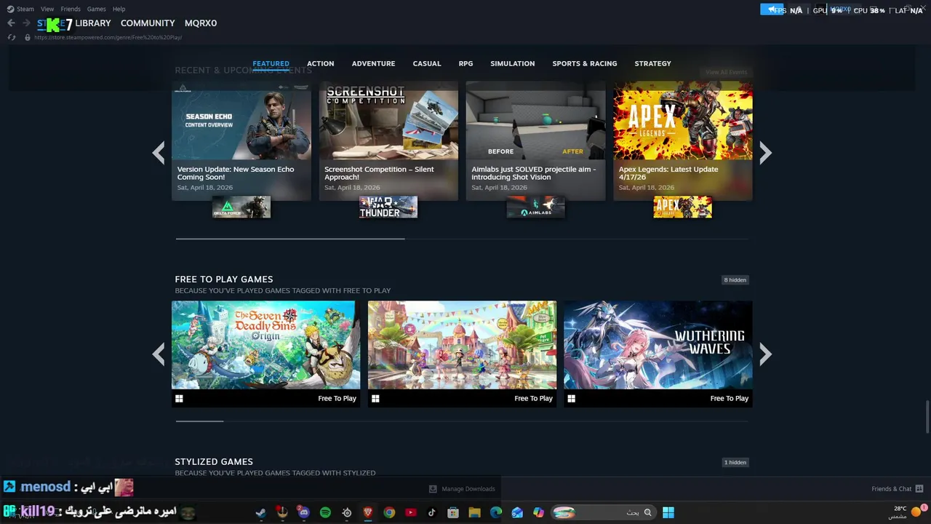Select the SPORTS & RACING tab
This screenshot has height=524, width=931.
585,63
